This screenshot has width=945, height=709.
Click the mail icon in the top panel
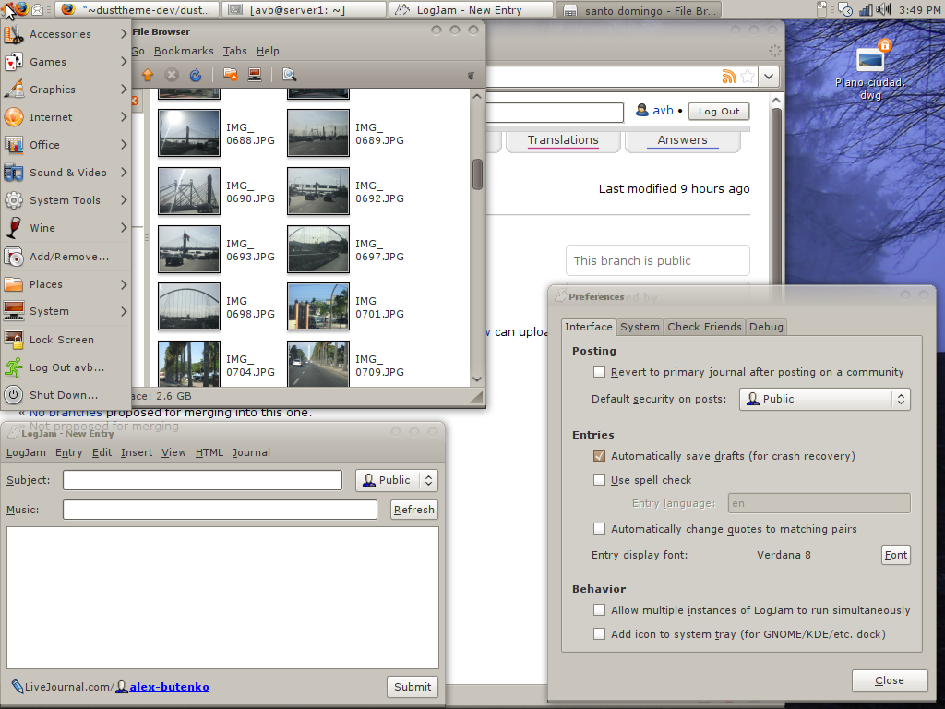[x=37, y=9]
